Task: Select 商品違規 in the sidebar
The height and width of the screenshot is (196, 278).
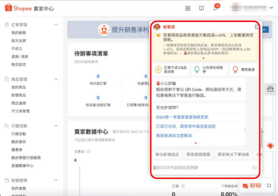Action: pyautogui.click(x=19, y=103)
